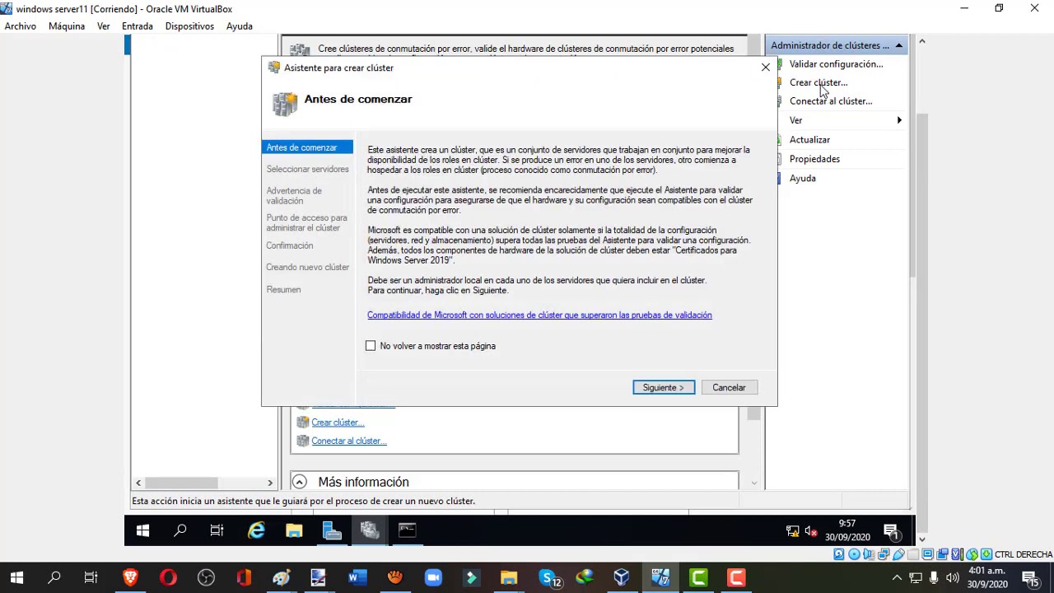The image size is (1054, 593).
Task: Open the Dispositivos menu
Action: click(x=189, y=26)
